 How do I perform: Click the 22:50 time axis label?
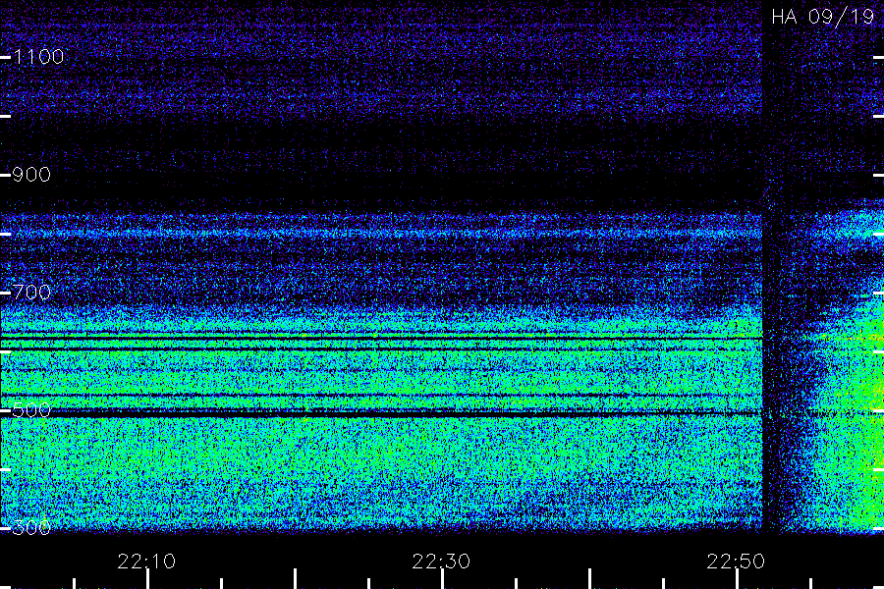pyautogui.click(x=736, y=562)
